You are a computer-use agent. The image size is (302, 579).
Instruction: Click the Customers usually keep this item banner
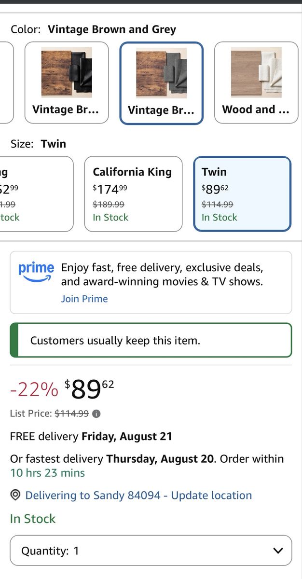click(151, 340)
